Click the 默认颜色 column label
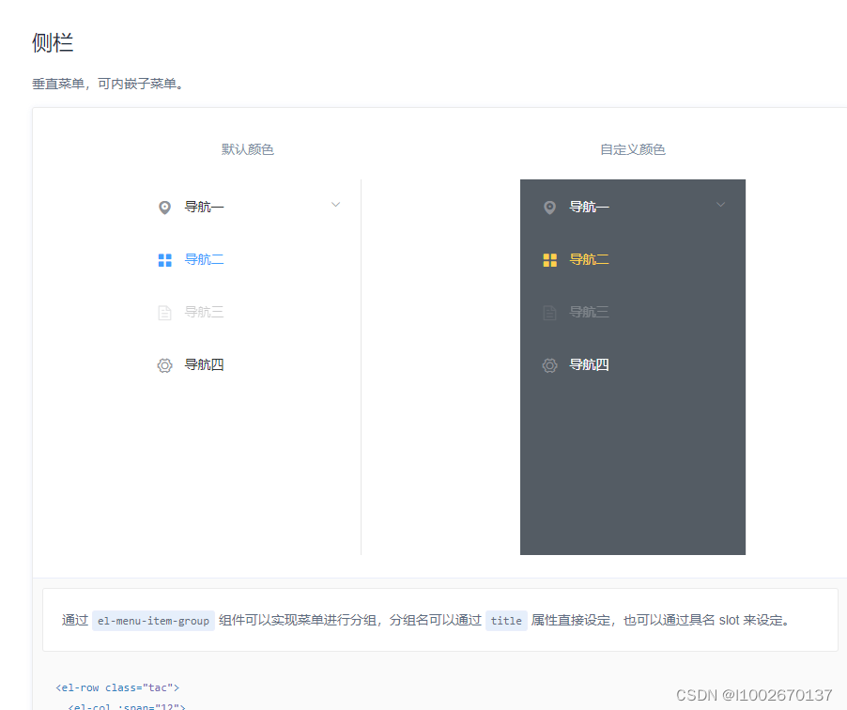 [247, 148]
